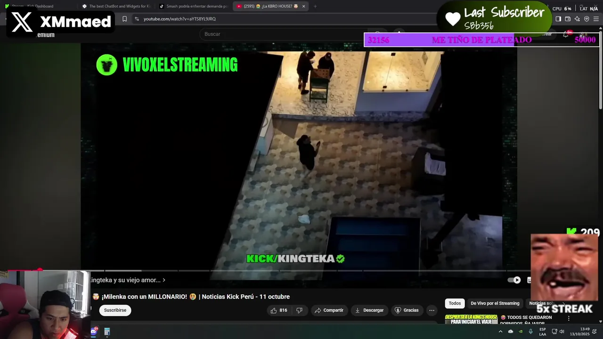Open network tray icon
Viewport: 603px width, 339px height.
pyautogui.click(x=554, y=331)
